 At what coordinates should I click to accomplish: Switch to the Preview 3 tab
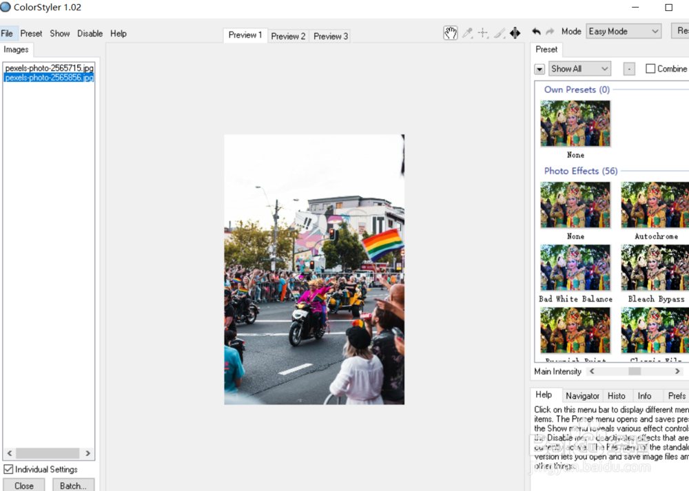coord(331,36)
